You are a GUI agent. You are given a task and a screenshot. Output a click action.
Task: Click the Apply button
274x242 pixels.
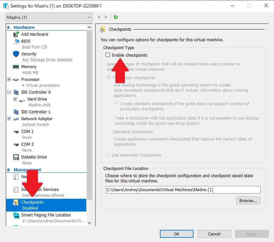pyautogui.click(x=252, y=234)
